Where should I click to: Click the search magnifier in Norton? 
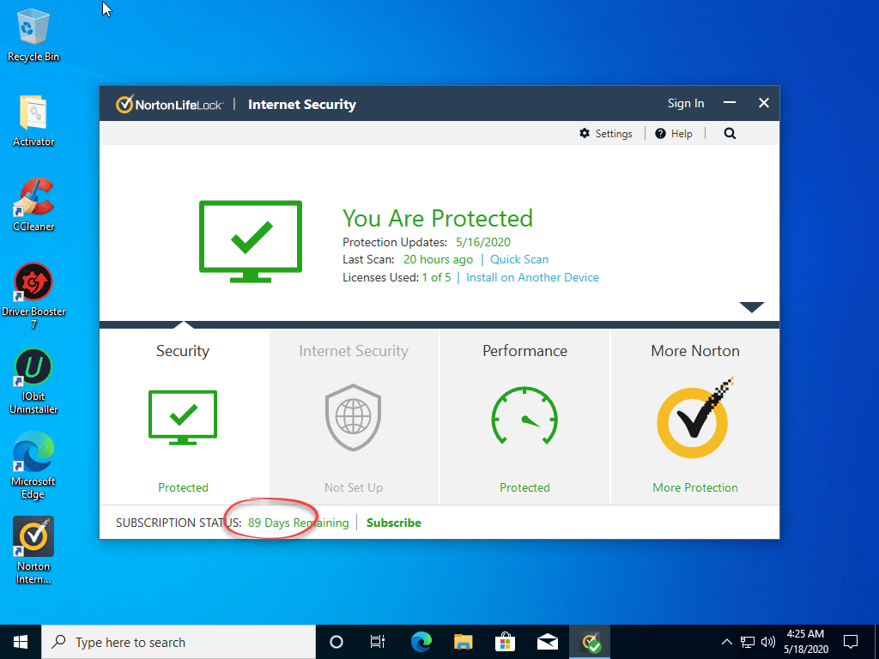pos(730,133)
